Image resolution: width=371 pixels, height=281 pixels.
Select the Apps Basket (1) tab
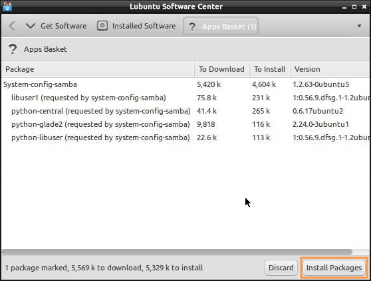tap(221, 26)
